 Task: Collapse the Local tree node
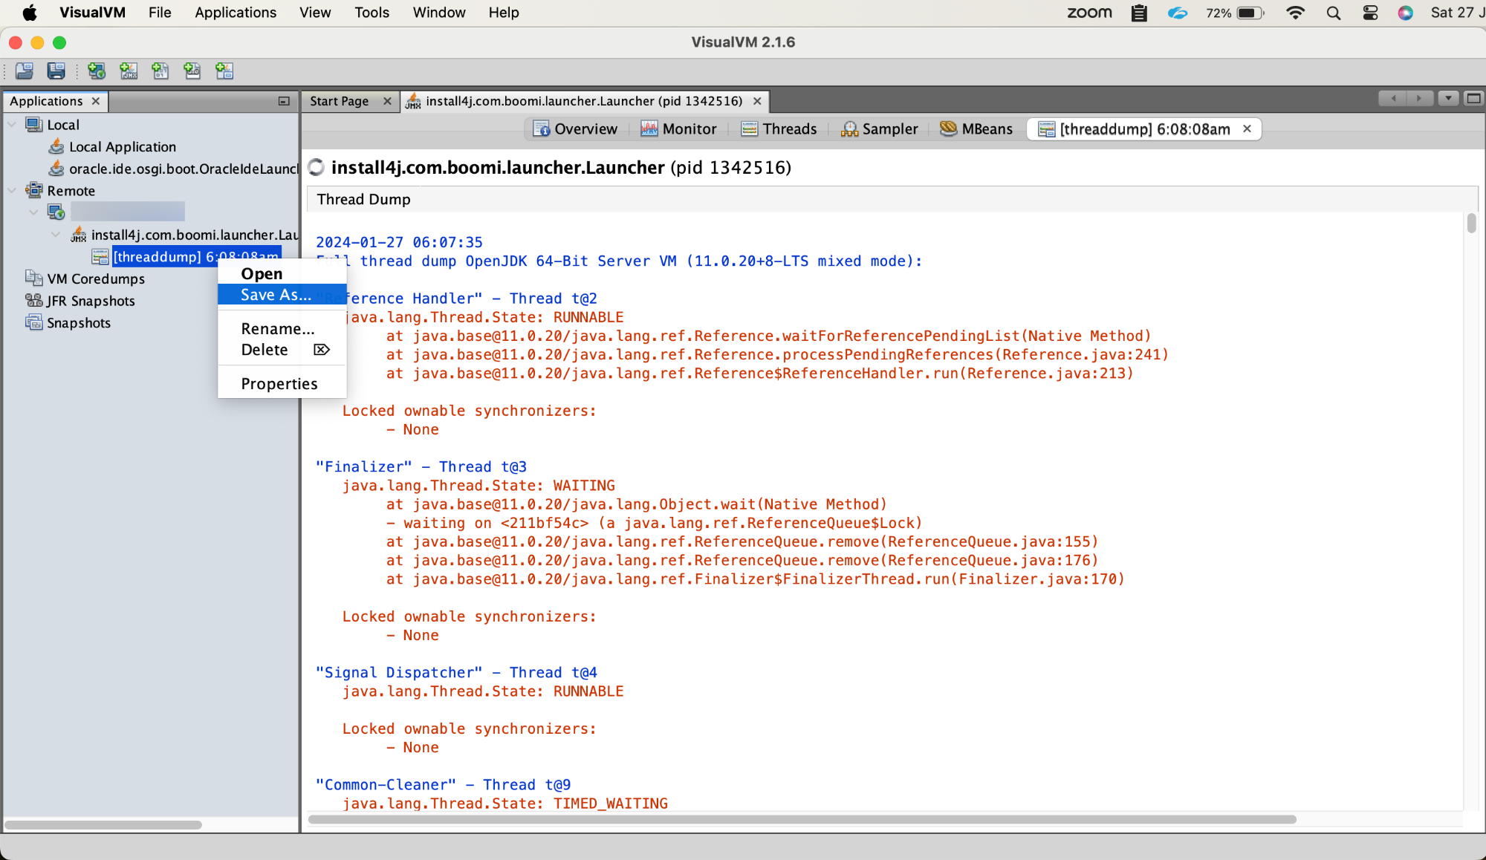click(11, 125)
